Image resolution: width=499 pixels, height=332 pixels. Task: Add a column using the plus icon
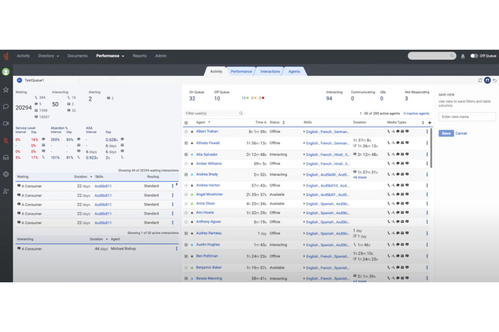pyautogui.click(x=429, y=123)
